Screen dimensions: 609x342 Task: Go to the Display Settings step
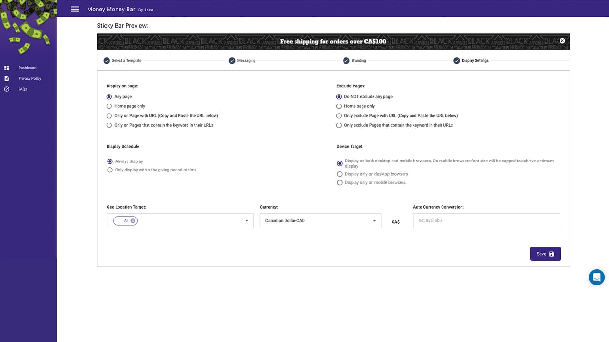(x=475, y=61)
